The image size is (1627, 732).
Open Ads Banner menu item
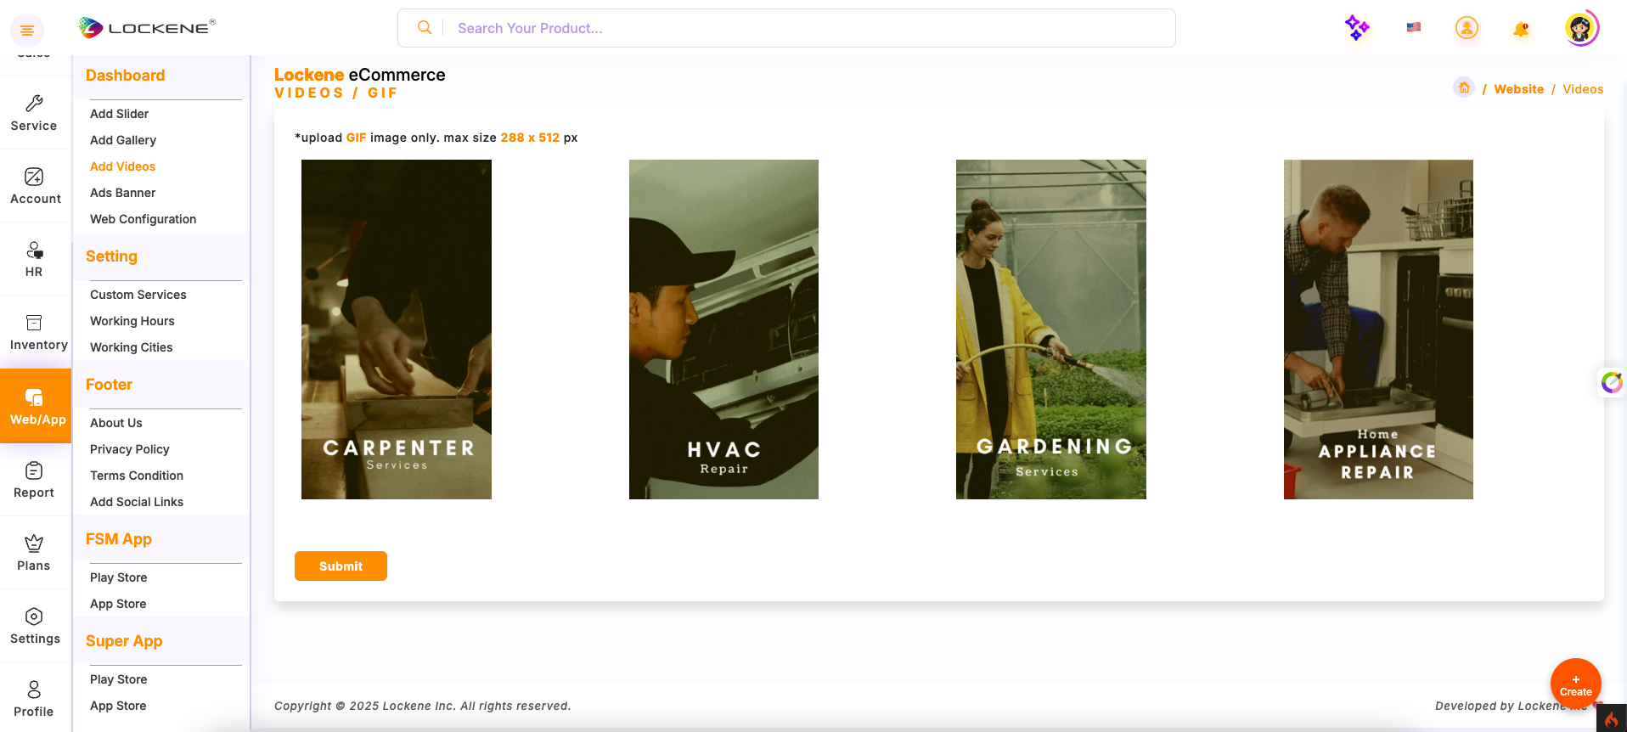pos(122,193)
